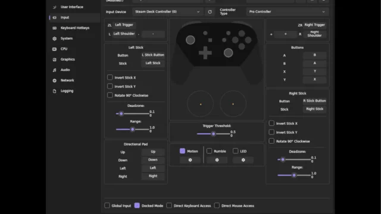Click the Graphics icon in sidebar
This screenshot has height=214, width=381.
(54, 59)
